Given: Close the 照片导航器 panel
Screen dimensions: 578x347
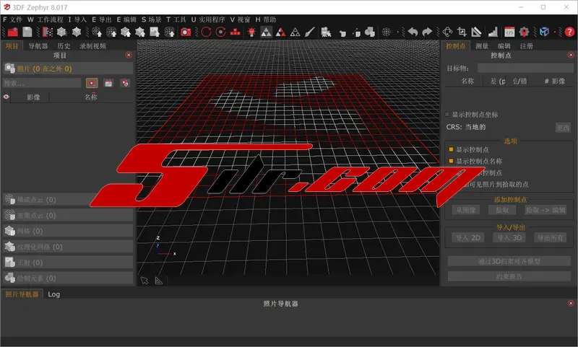Looking at the screenshot, I should (x=571, y=303).
